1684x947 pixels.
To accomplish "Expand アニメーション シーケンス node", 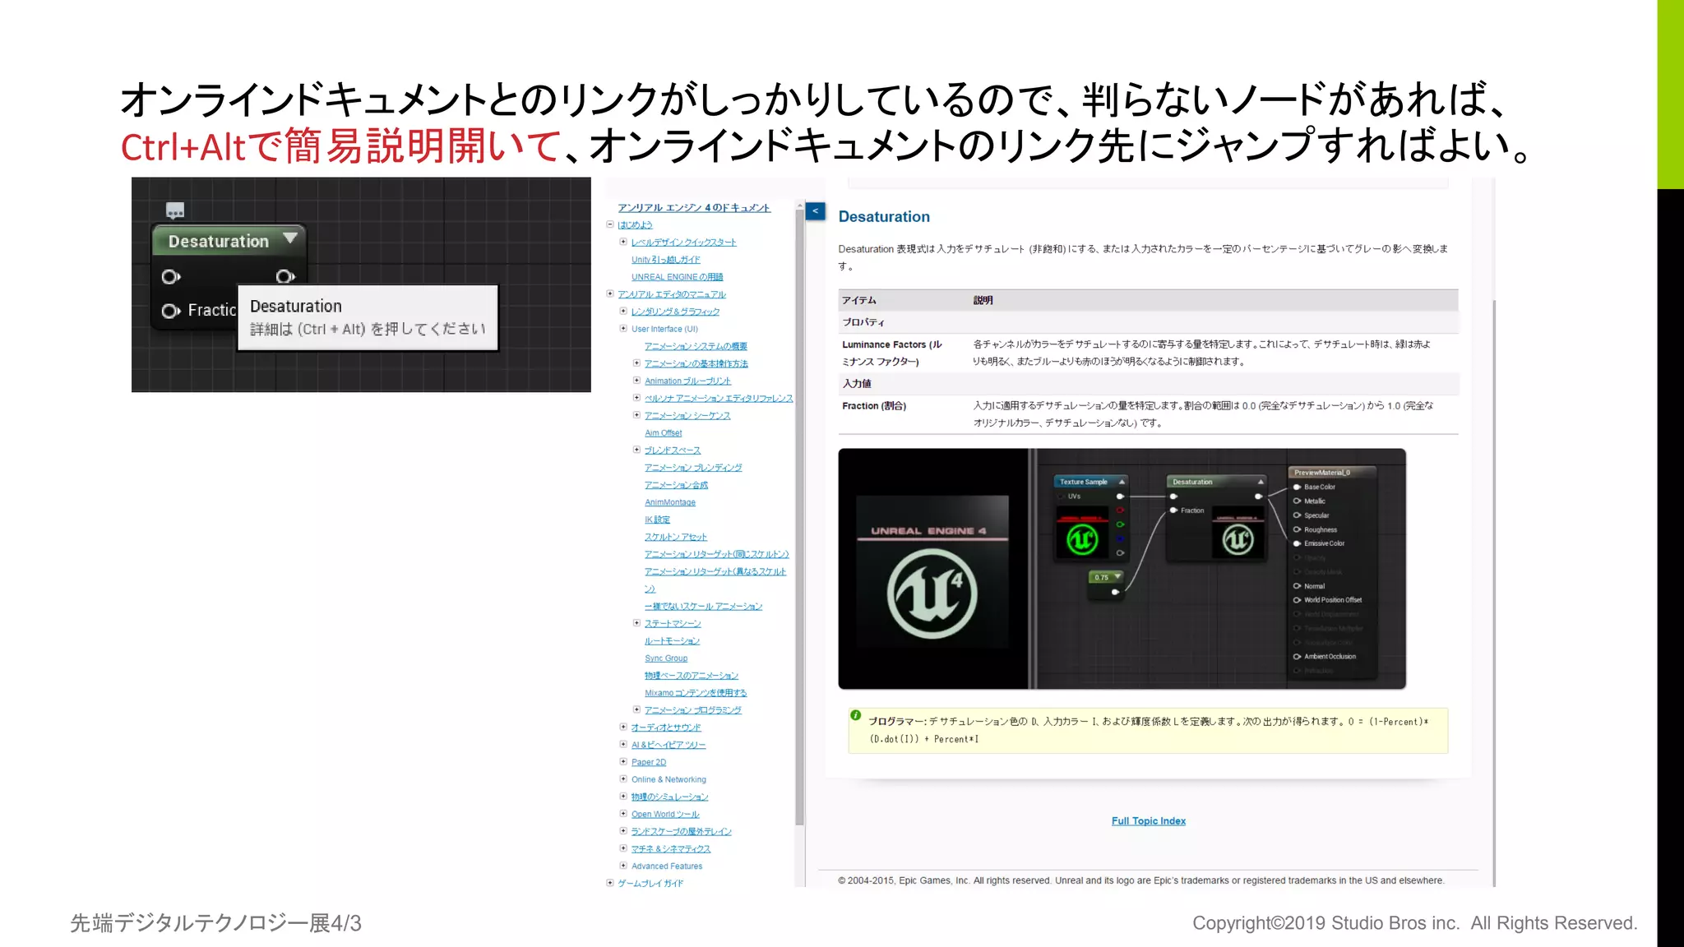I will (x=636, y=414).
